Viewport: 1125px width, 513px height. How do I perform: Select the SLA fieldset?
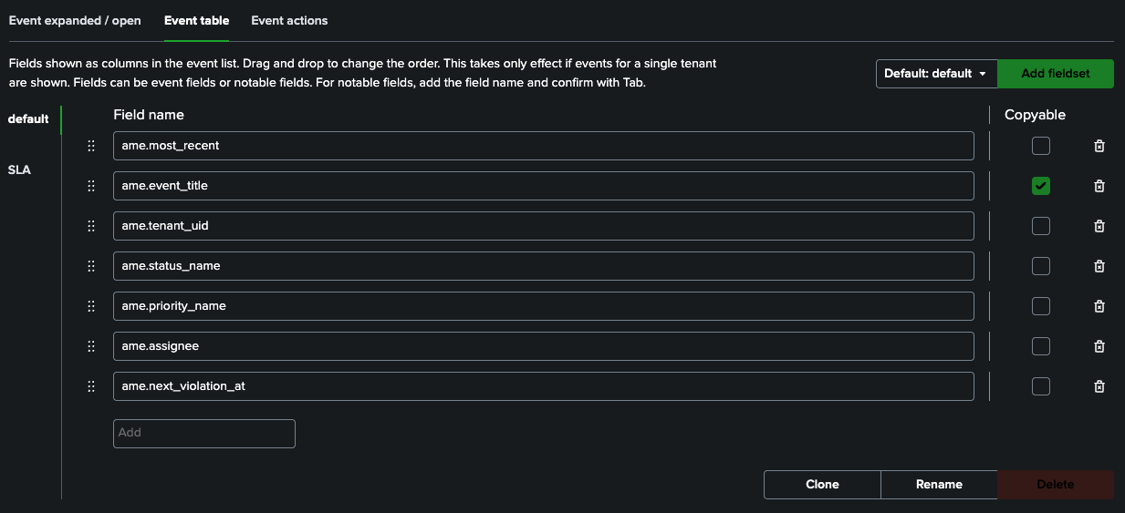click(19, 169)
